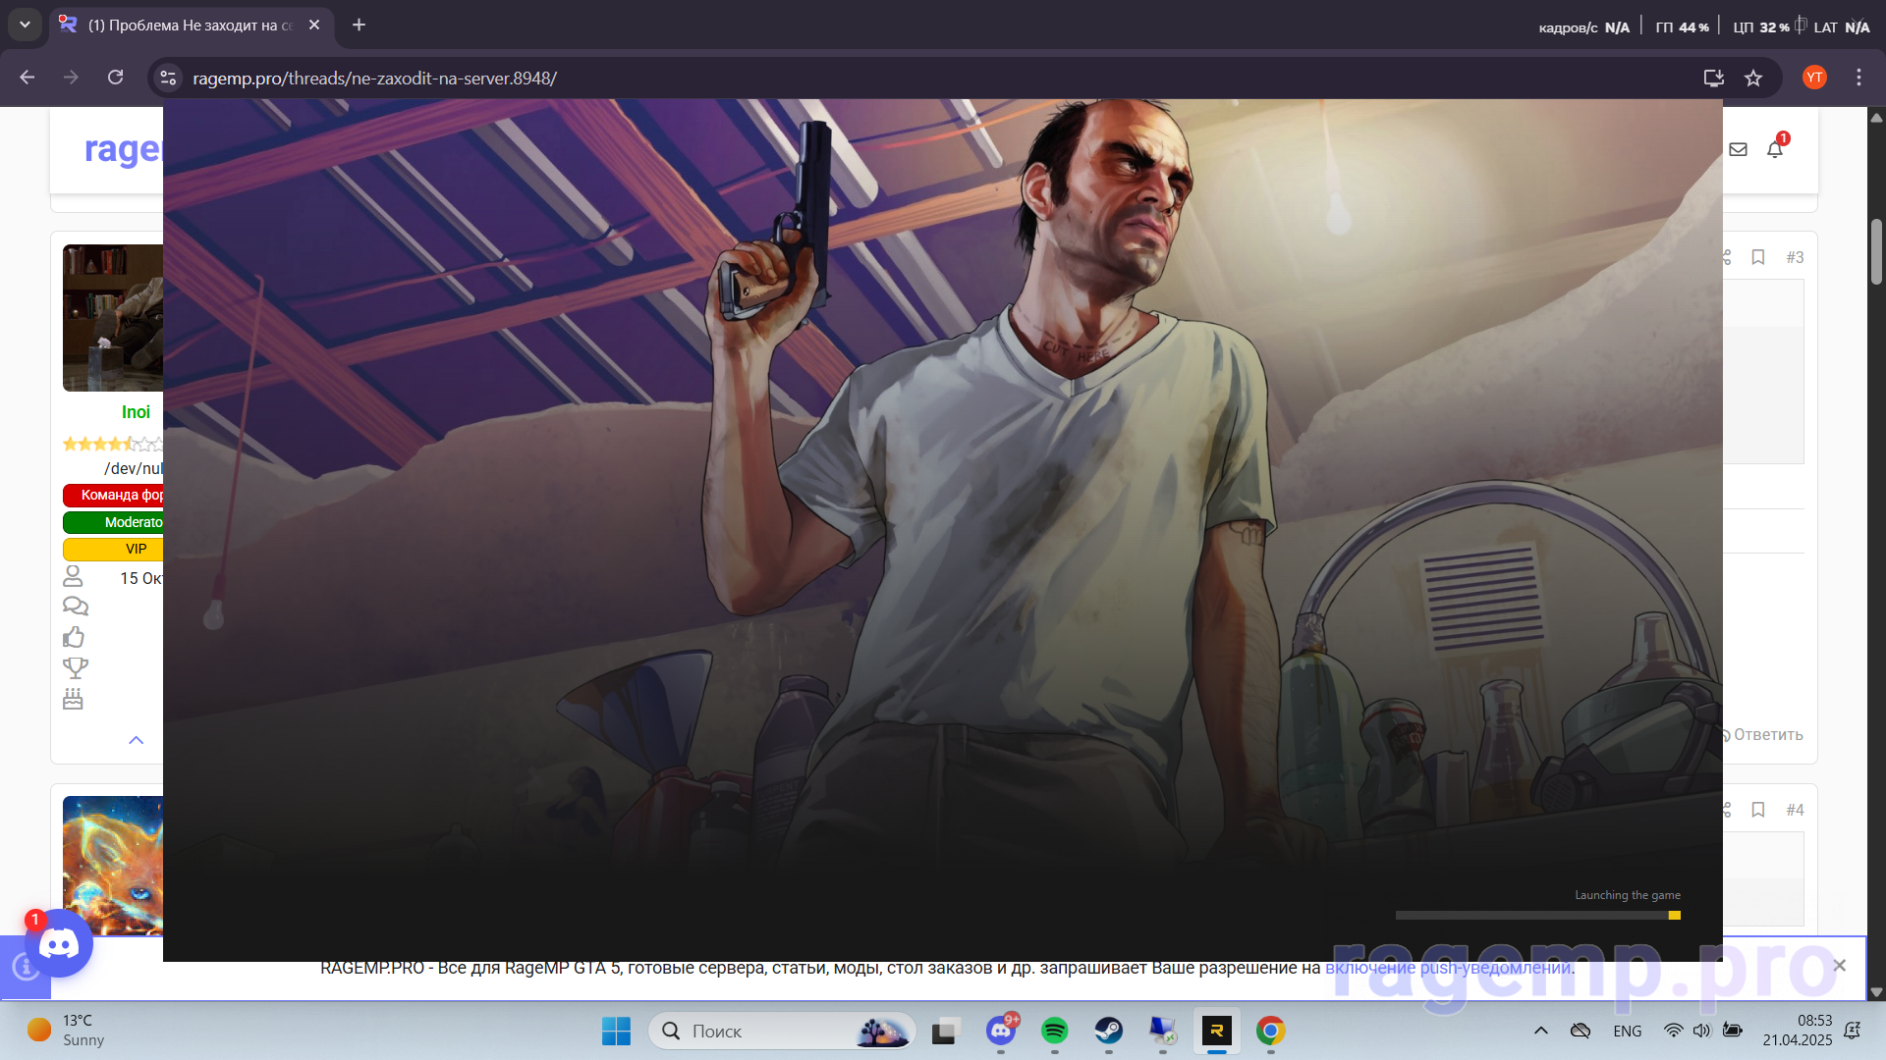
Task: Open Inoi's avatar image
Action: pyautogui.click(x=113, y=318)
